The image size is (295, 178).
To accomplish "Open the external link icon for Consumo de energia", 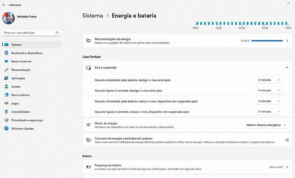I will [287, 140].
